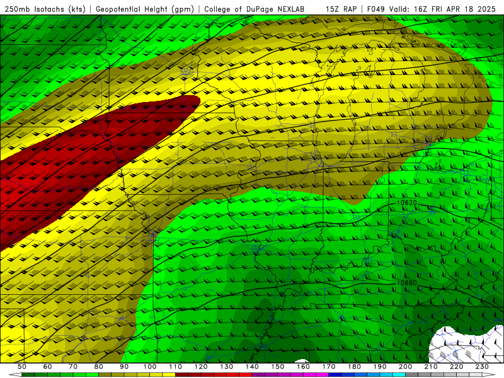Click the 170 label on the color scale
The width and height of the screenshot is (504, 378).
[329, 367]
